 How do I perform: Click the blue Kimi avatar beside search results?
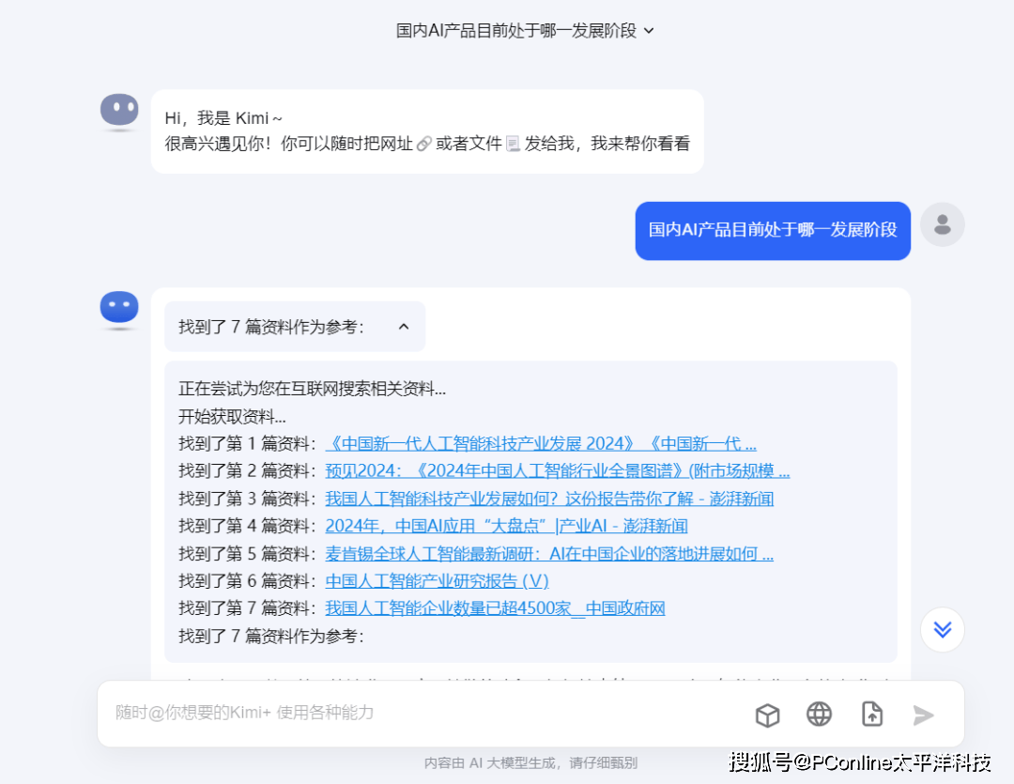119,309
